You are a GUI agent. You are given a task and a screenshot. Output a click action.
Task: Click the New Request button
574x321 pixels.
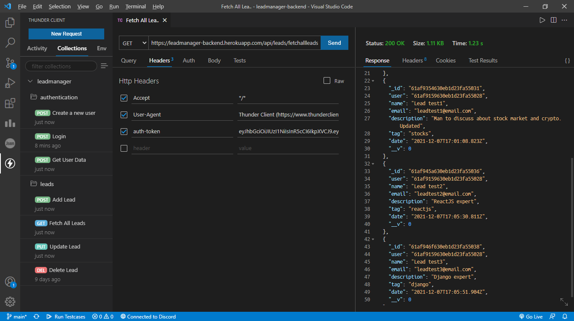coord(66,34)
